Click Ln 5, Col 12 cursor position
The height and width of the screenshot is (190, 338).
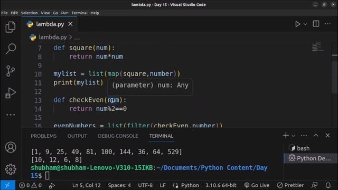tap(87, 185)
